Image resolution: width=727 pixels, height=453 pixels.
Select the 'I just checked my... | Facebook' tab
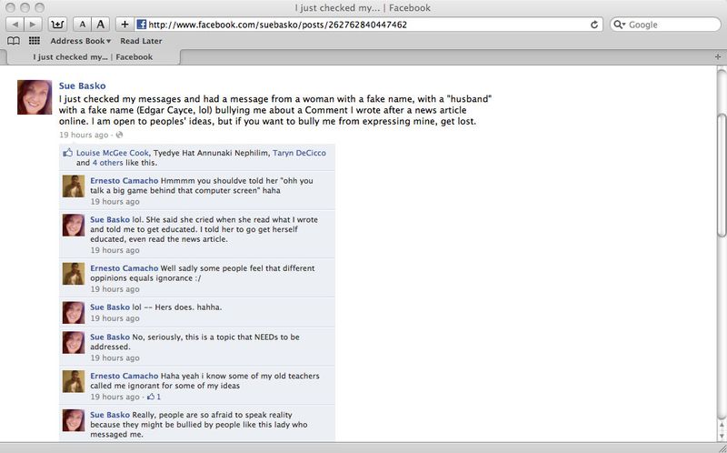click(x=93, y=57)
